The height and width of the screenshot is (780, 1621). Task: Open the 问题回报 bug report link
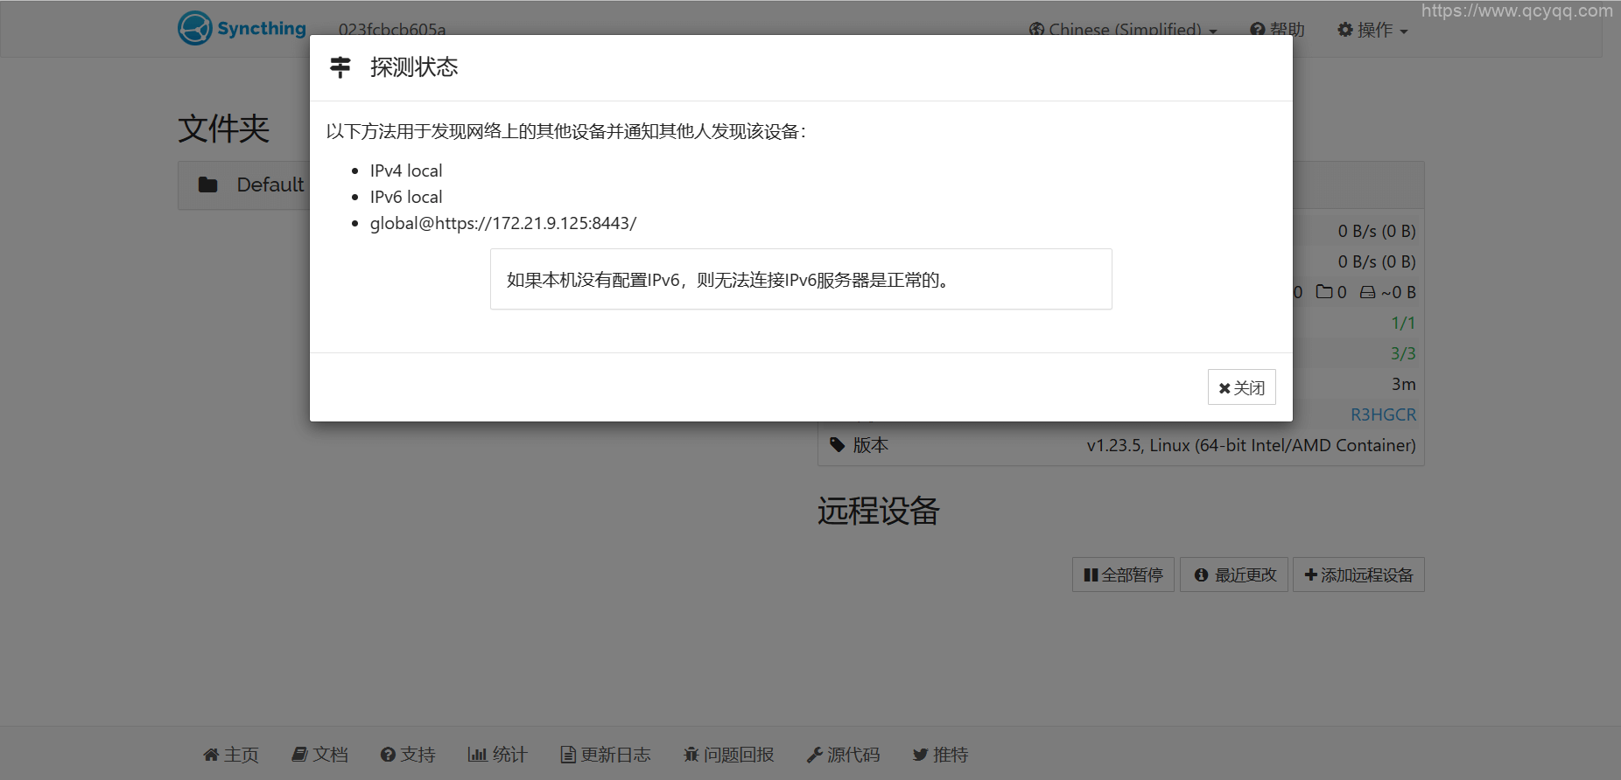point(728,755)
